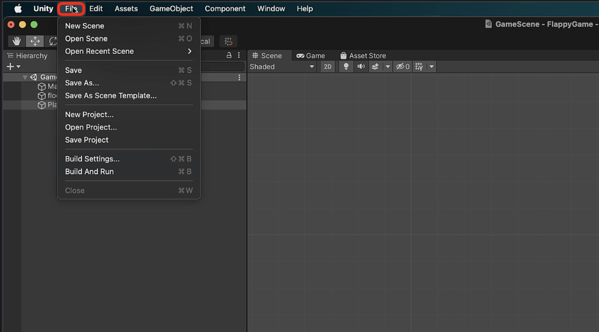
Task: Toggle hidden objects visibility count
Action: click(403, 67)
